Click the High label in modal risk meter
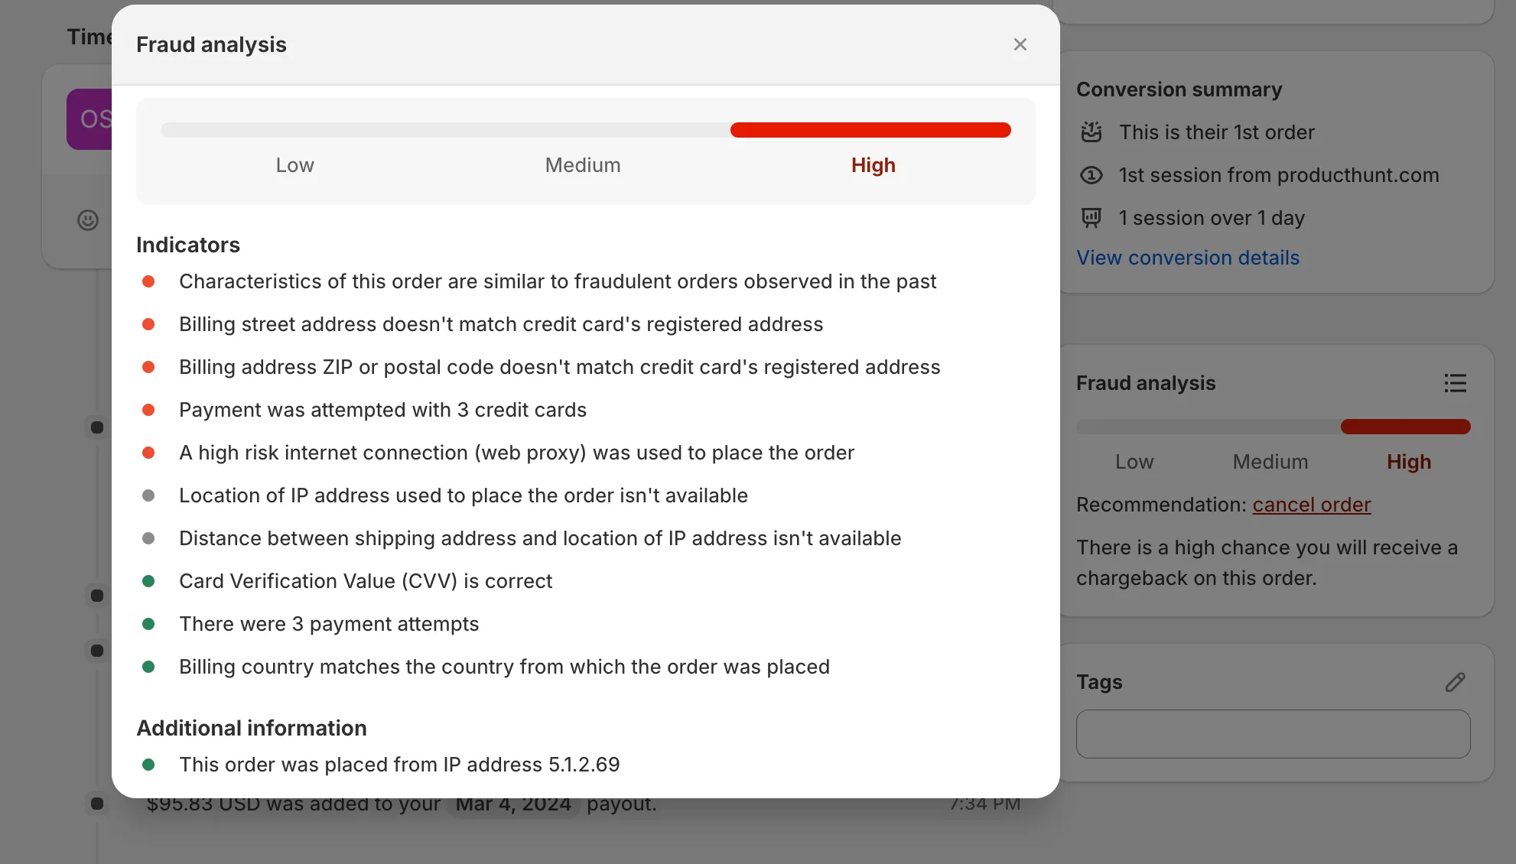 point(873,165)
